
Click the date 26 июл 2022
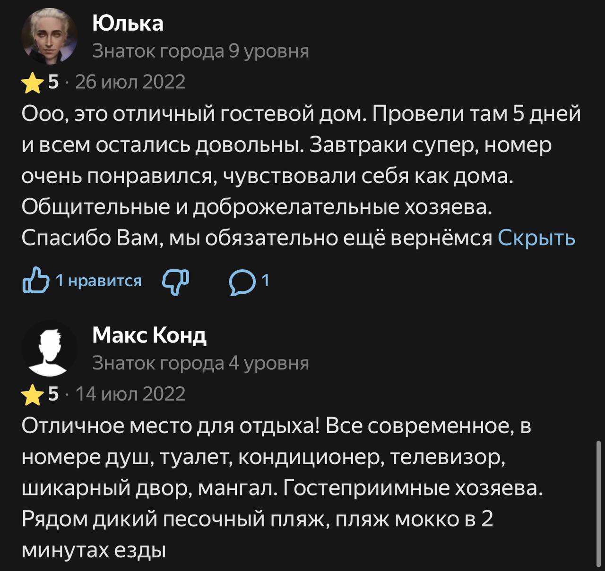tap(130, 82)
